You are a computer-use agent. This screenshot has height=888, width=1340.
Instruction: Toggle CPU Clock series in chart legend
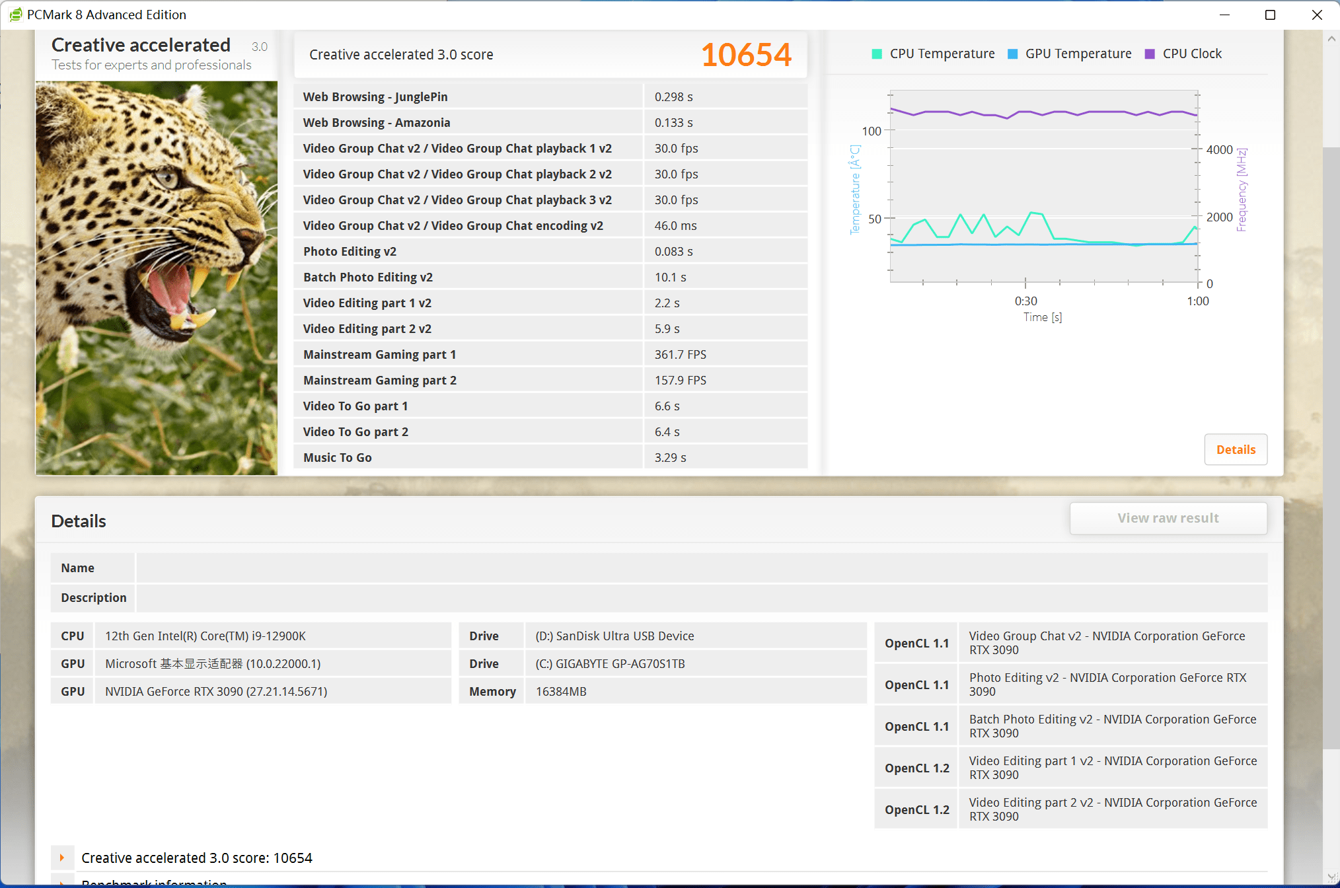(x=1191, y=54)
